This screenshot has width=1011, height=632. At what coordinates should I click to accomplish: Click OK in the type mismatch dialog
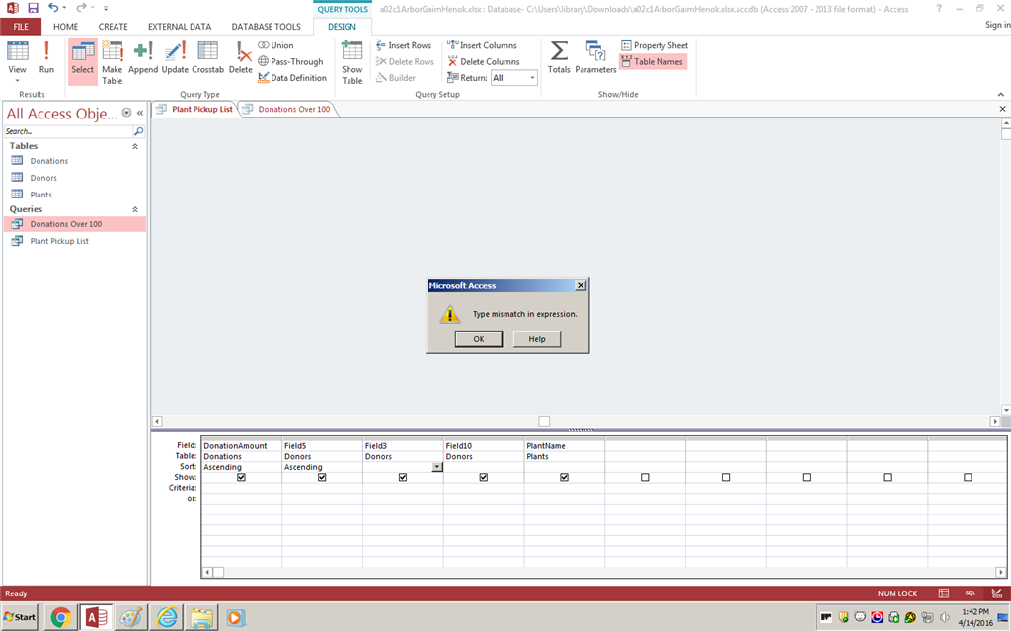click(479, 339)
